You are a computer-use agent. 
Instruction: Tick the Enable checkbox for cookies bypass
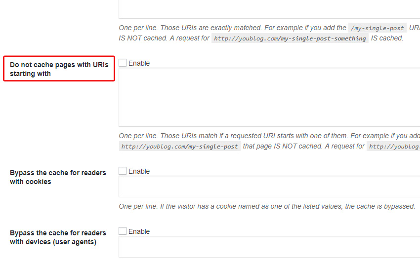coord(123,171)
